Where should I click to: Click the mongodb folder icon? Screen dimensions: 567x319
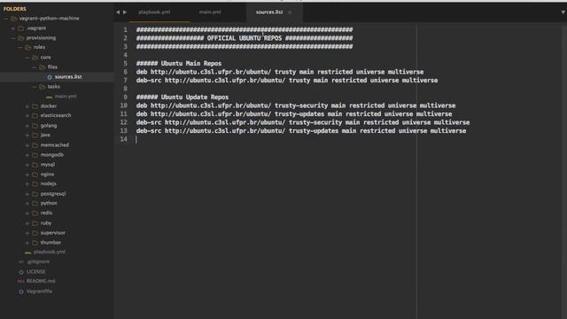pos(35,155)
